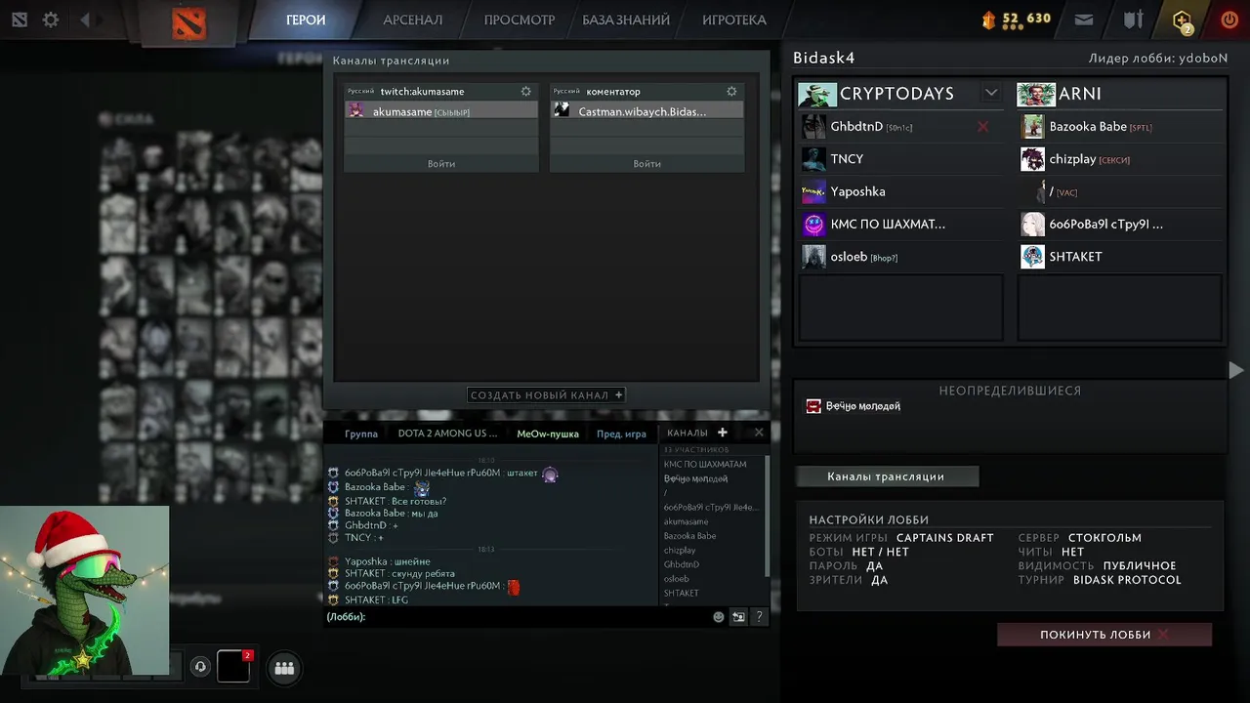Click the red power quit button
The image size is (1250, 703).
[x=1229, y=20]
